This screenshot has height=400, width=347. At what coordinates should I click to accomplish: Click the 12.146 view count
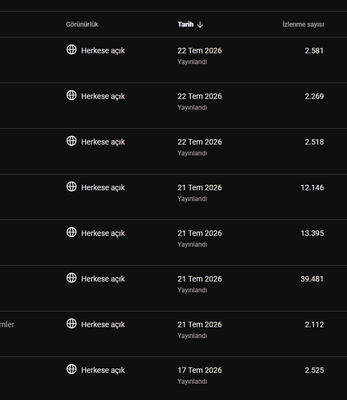[312, 187]
